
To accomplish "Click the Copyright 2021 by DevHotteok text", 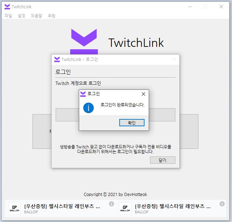I will [115, 194].
